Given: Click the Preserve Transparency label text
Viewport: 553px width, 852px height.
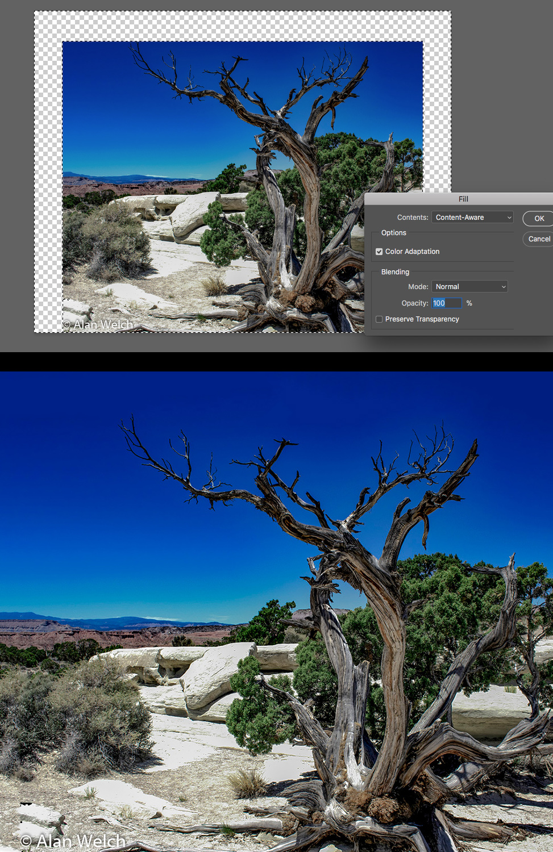Looking at the screenshot, I should pyautogui.click(x=422, y=319).
